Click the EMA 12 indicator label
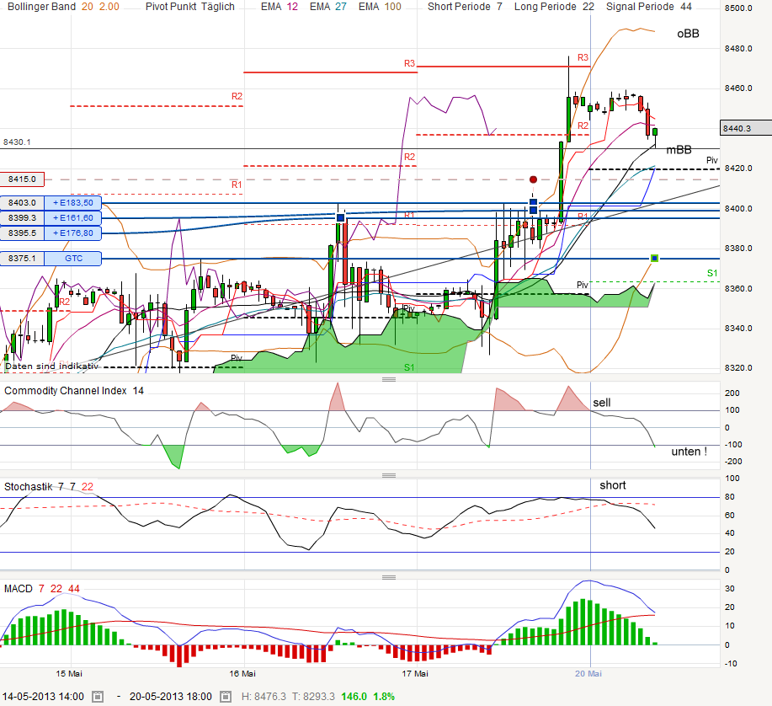Screen dimensions: 772x706 click(x=280, y=7)
